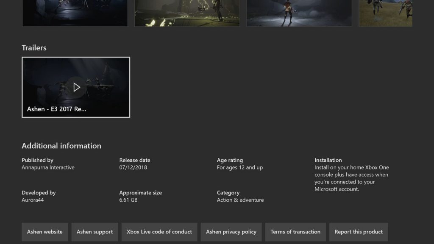Image resolution: width=434 pixels, height=244 pixels.
Task: Open the Ashen website button
Action: click(x=45, y=232)
